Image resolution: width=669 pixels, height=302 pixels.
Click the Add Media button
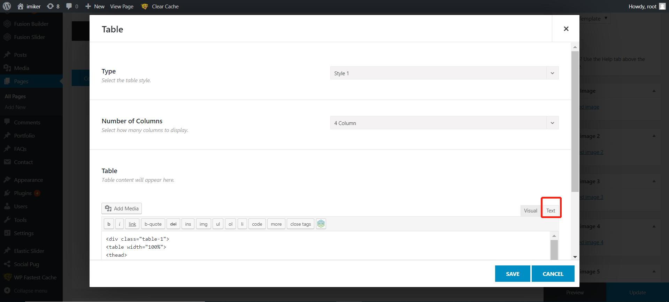click(122, 208)
